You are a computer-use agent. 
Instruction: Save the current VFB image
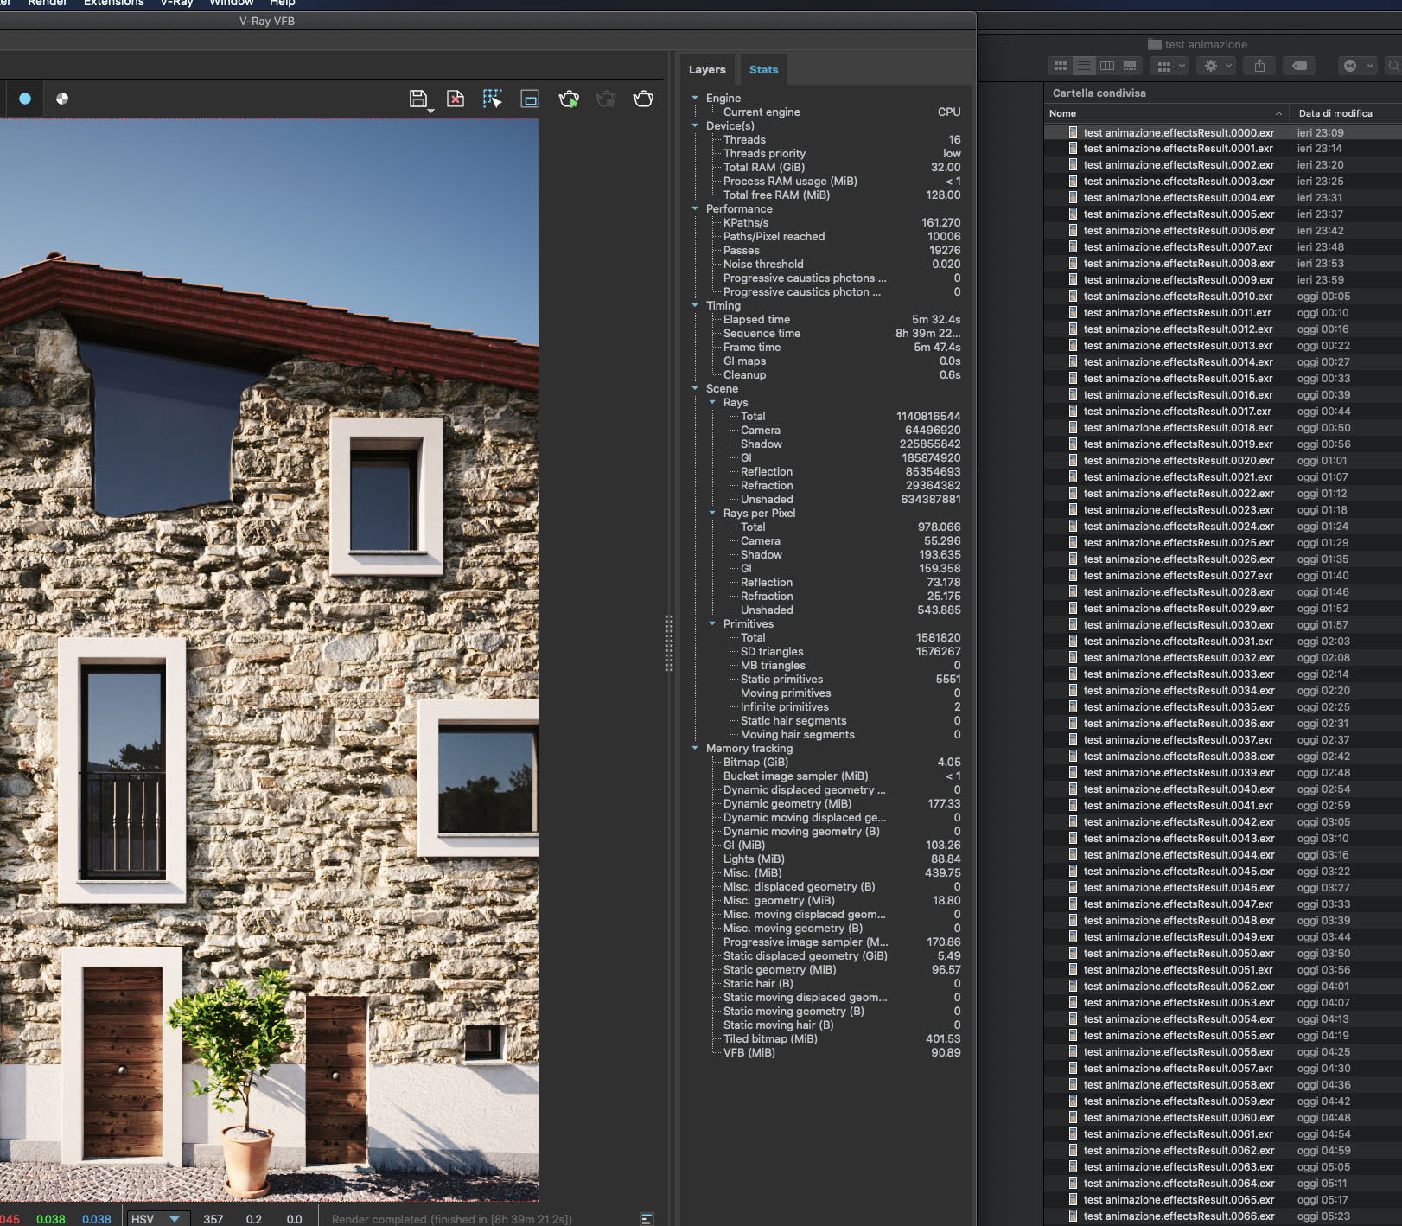pos(417,99)
